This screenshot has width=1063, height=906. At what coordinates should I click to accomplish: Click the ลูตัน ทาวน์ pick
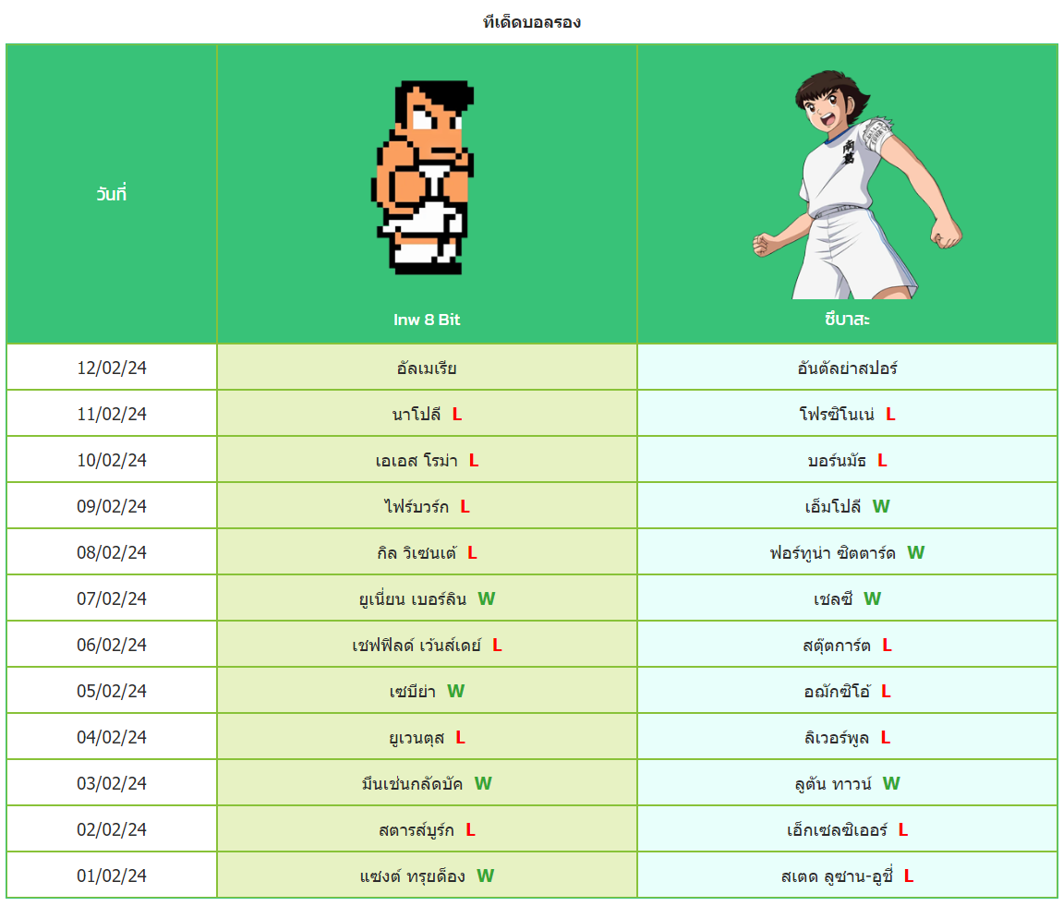point(833,783)
